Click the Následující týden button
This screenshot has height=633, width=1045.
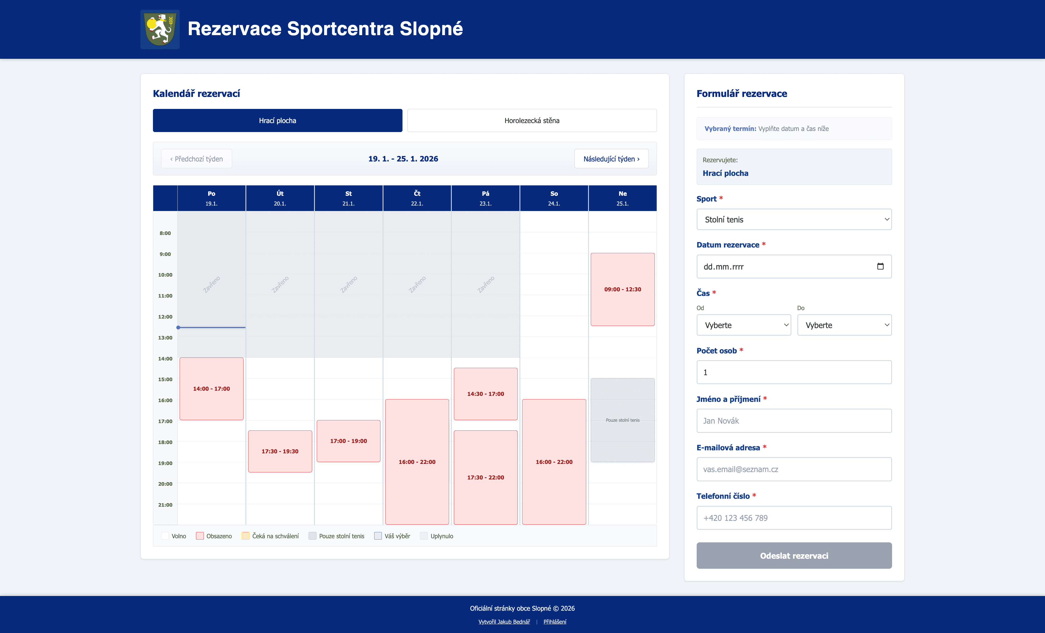(611, 159)
